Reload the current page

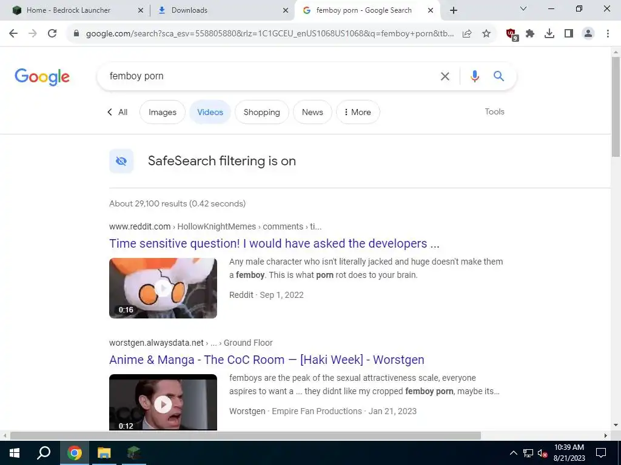click(x=52, y=34)
